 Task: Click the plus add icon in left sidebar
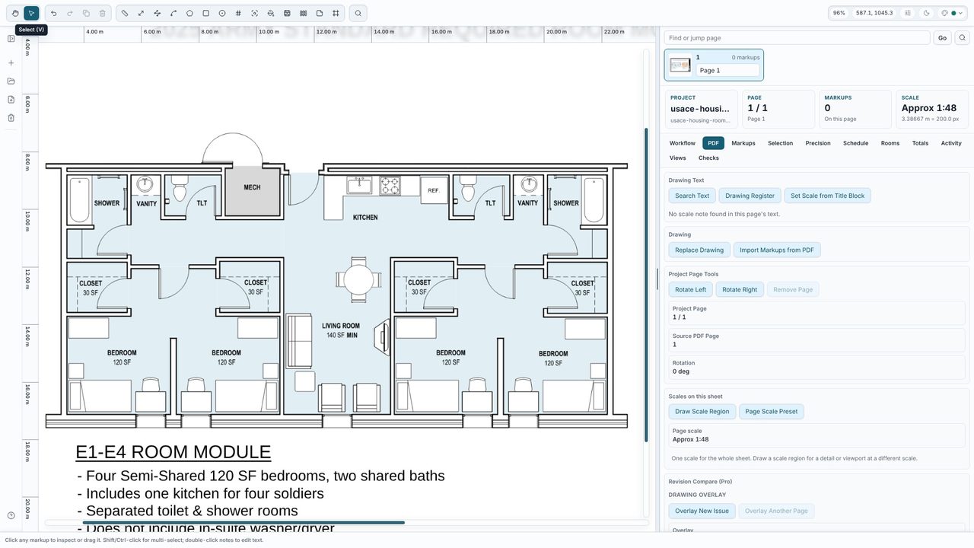pos(11,63)
